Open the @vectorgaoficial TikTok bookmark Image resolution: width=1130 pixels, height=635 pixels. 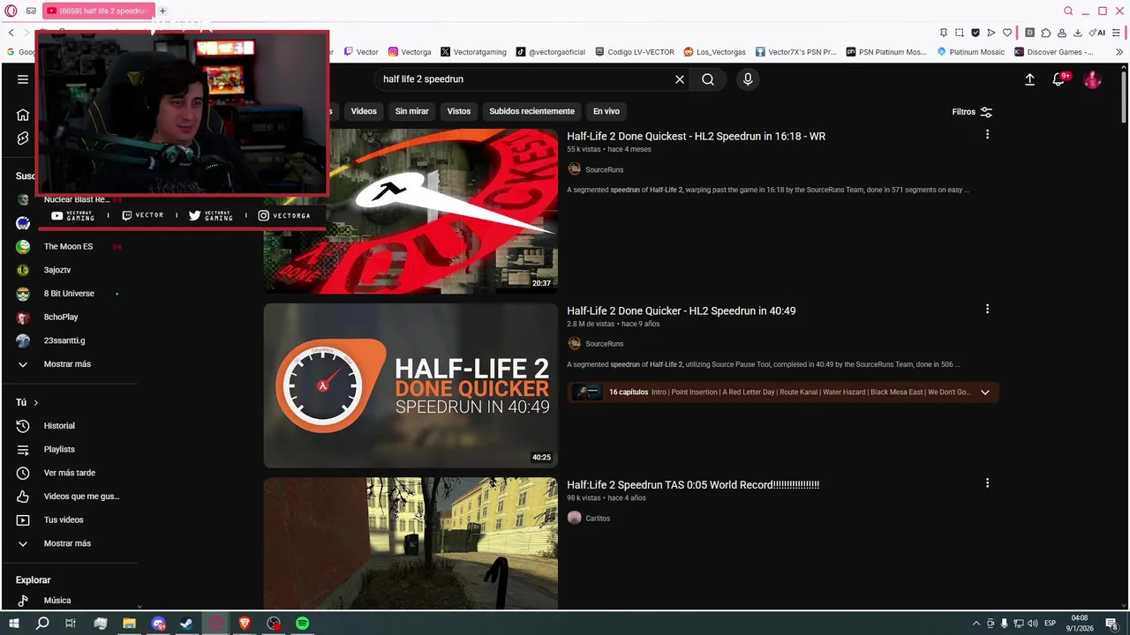click(551, 52)
